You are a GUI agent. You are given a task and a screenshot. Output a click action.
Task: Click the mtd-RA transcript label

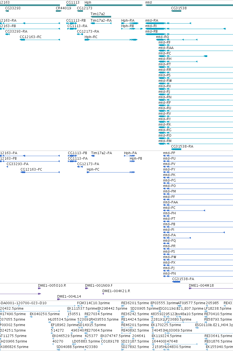click(152, 21)
